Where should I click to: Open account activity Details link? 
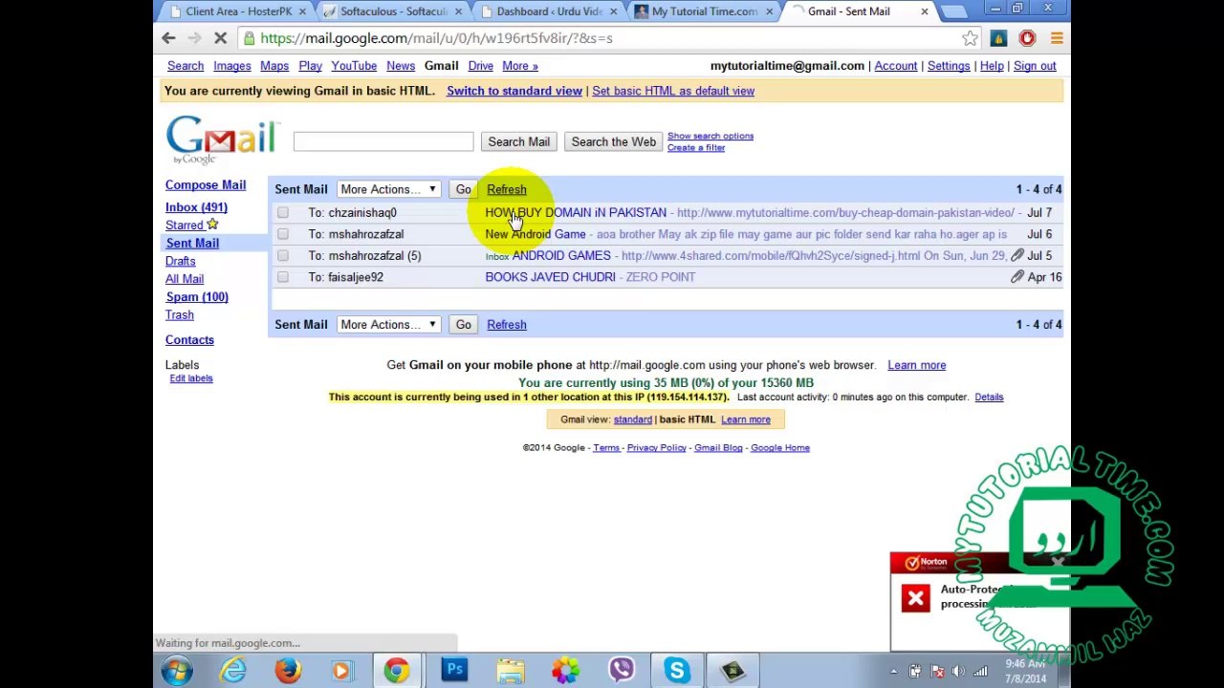(989, 397)
